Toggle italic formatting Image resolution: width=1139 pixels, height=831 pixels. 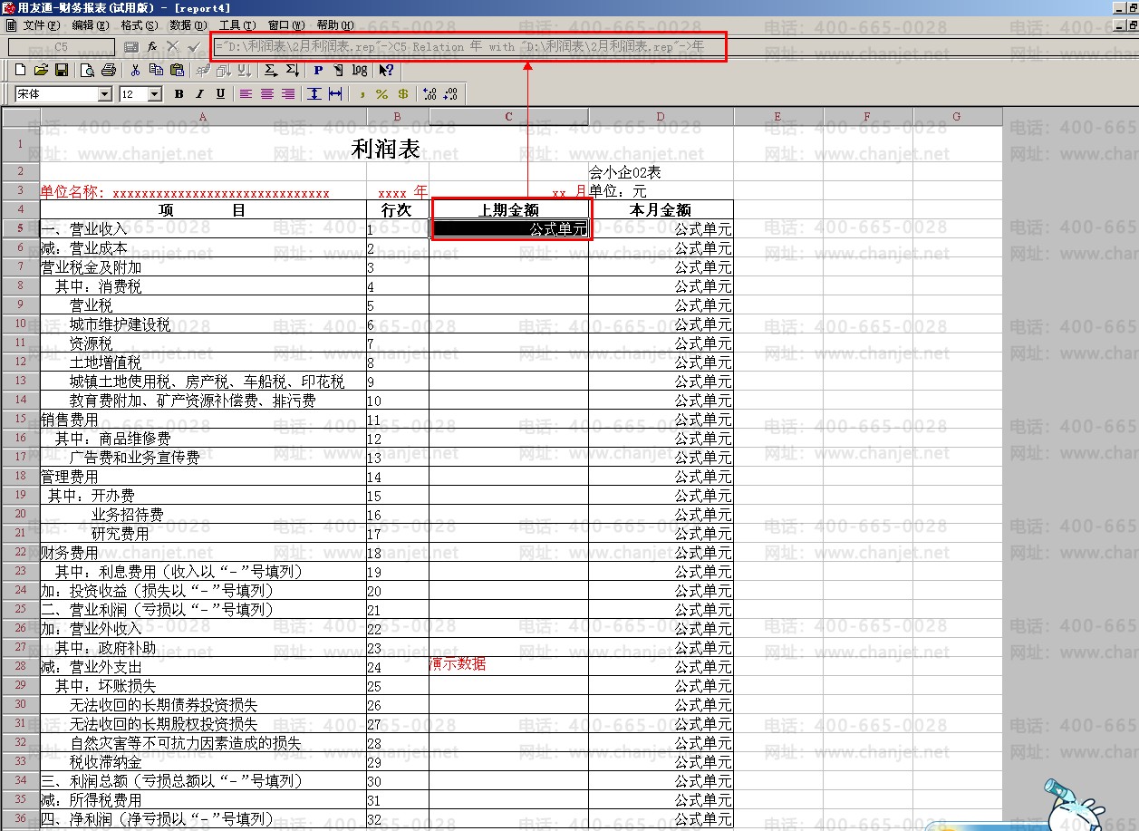pyautogui.click(x=199, y=93)
